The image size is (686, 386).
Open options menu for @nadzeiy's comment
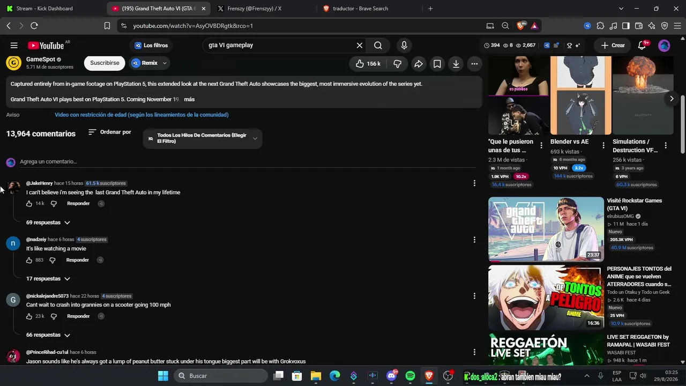point(474,240)
